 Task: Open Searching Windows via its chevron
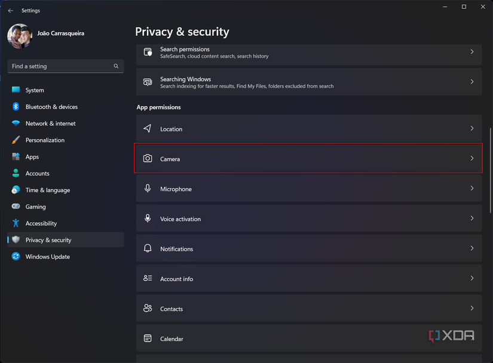(x=471, y=82)
